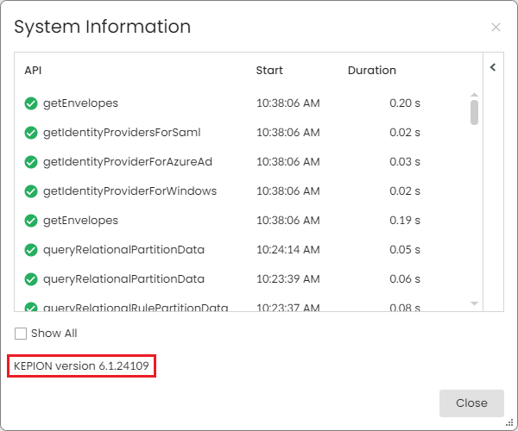Image resolution: width=518 pixels, height=431 pixels.
Task: Click the 0.20 s duration value
Action: 405,103
